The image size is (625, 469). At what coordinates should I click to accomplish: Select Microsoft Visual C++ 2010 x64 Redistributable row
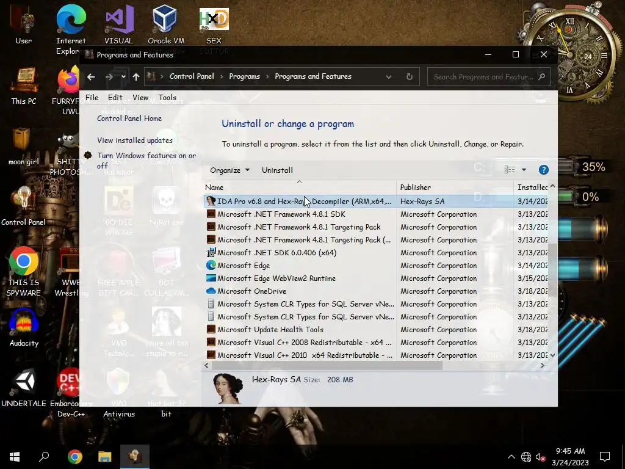point(376,355)
